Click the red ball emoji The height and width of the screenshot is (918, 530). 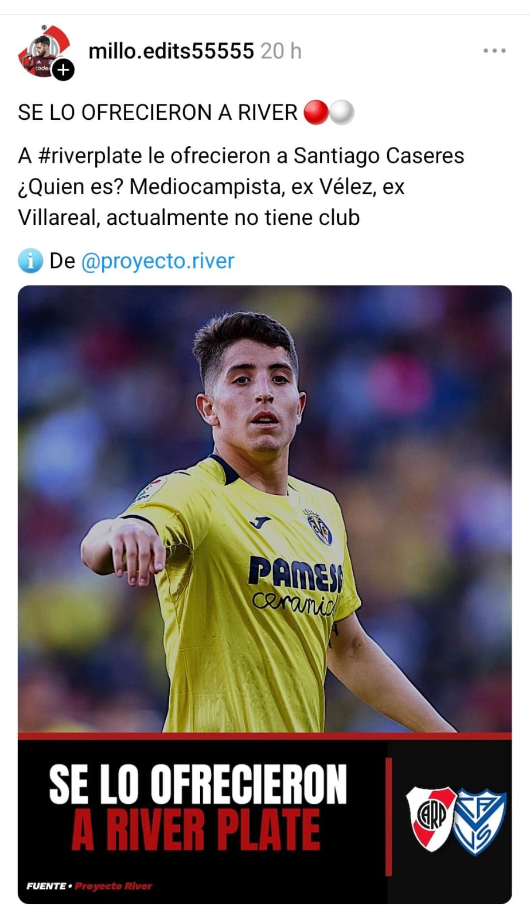pos(315,112)
